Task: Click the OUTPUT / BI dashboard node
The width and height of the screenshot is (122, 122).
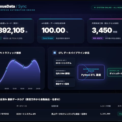Action: coord(115,72)
